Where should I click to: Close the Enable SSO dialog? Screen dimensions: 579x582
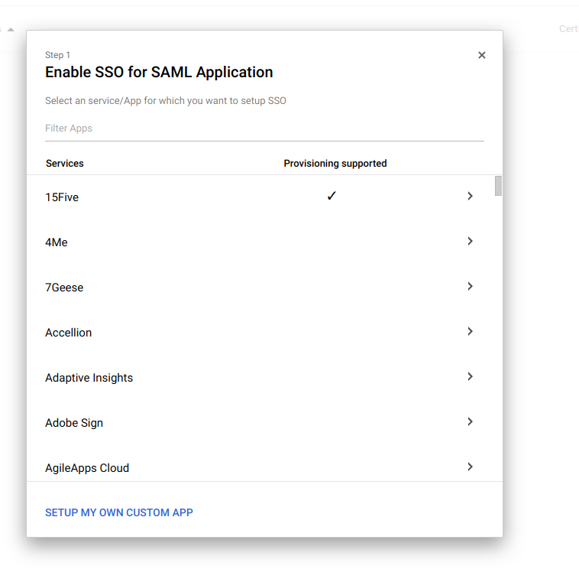click(x=481, y=55)
